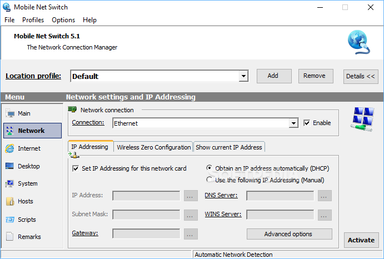Click the DNS Server input field
This screenshot has height=259, width=384.
tap(280, 196)
